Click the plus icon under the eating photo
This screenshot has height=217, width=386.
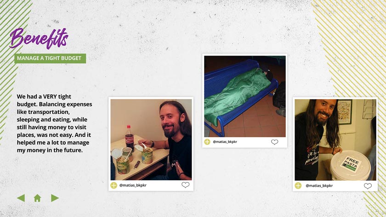[x=114, y=185]
